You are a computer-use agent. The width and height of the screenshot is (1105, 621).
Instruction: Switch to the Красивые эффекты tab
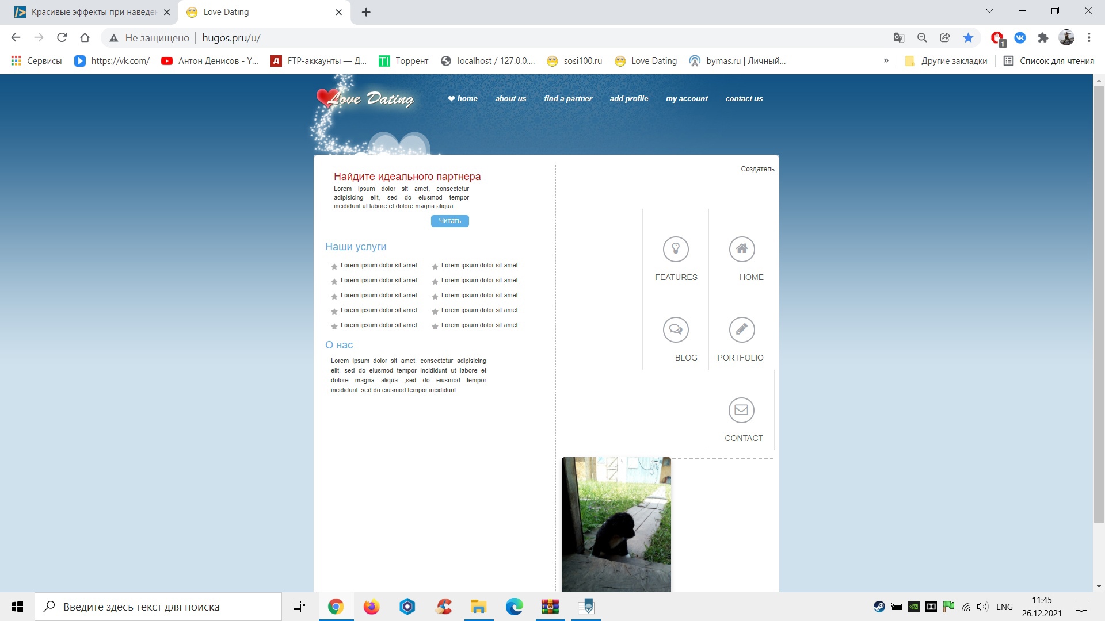[x=92, y=12]
